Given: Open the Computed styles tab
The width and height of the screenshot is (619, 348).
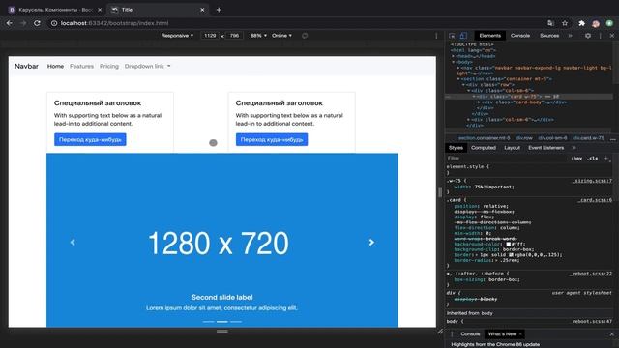Looking at the screenshot, I should [x=484, y=148].
